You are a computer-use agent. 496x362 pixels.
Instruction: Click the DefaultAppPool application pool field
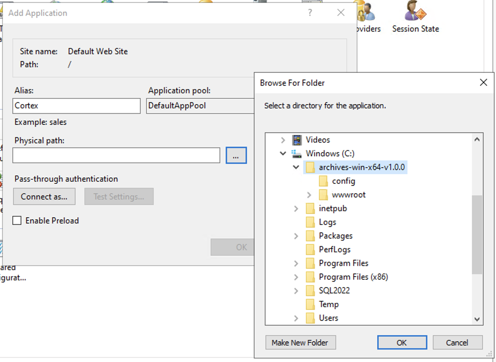(x=200, y=106)
